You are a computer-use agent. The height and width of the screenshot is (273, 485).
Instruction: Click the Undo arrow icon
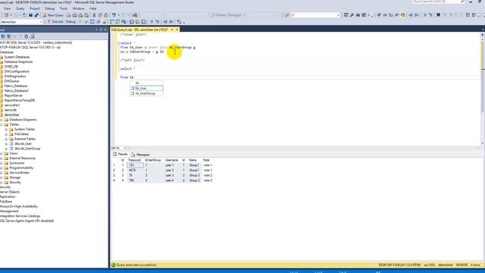point(114,15)
